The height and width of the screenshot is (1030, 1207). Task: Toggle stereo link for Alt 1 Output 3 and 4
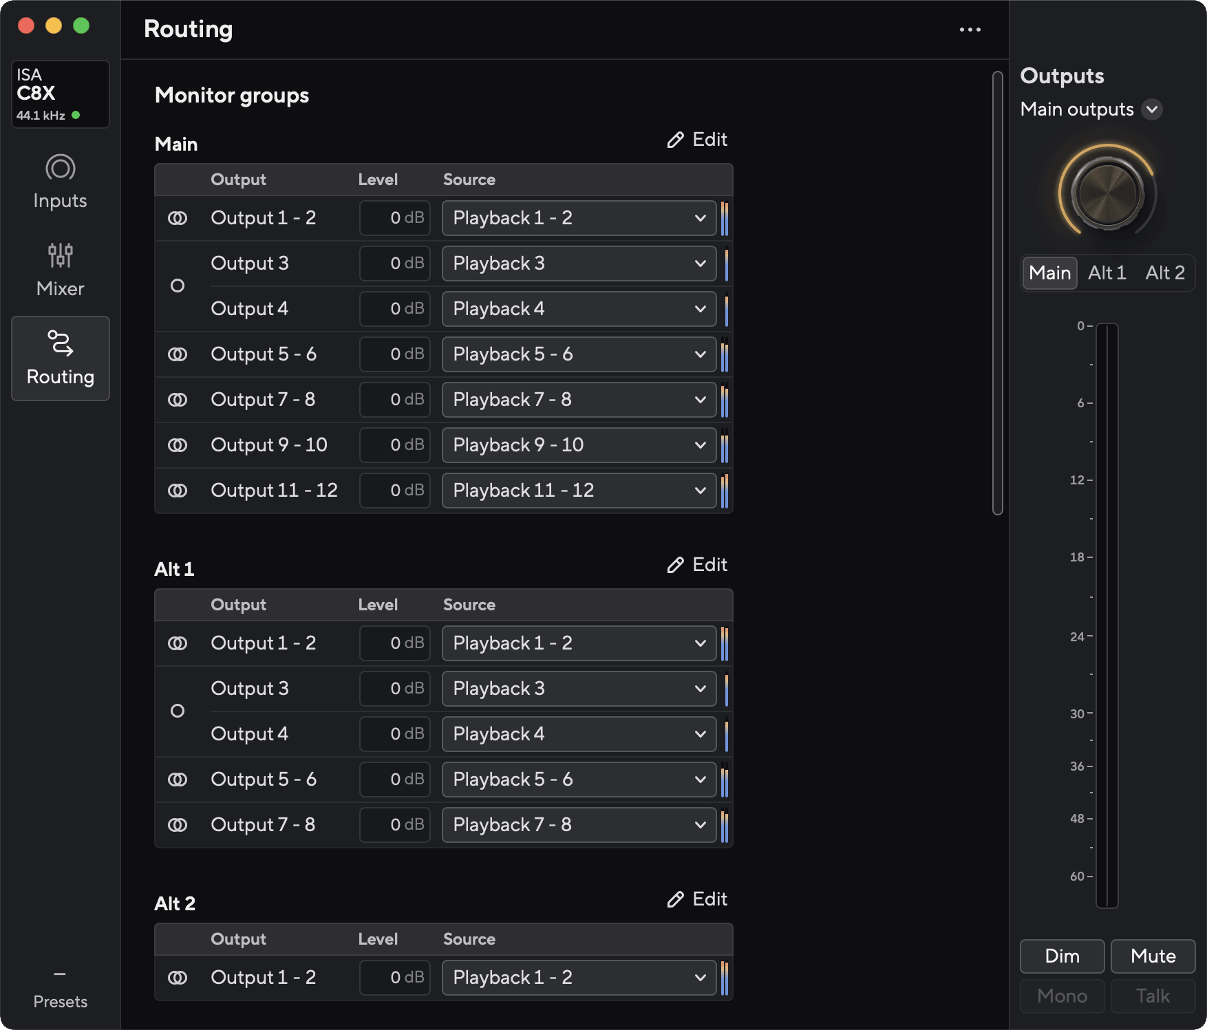pyautogui.click(x=178, y=711)
